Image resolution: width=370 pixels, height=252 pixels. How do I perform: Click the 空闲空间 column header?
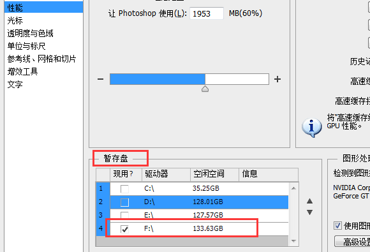tap(215, 175)
